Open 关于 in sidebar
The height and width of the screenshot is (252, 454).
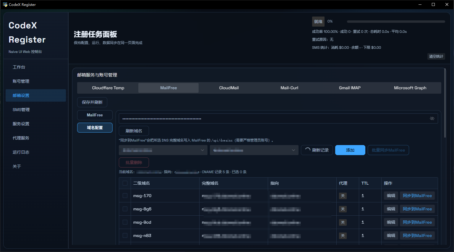36,166
